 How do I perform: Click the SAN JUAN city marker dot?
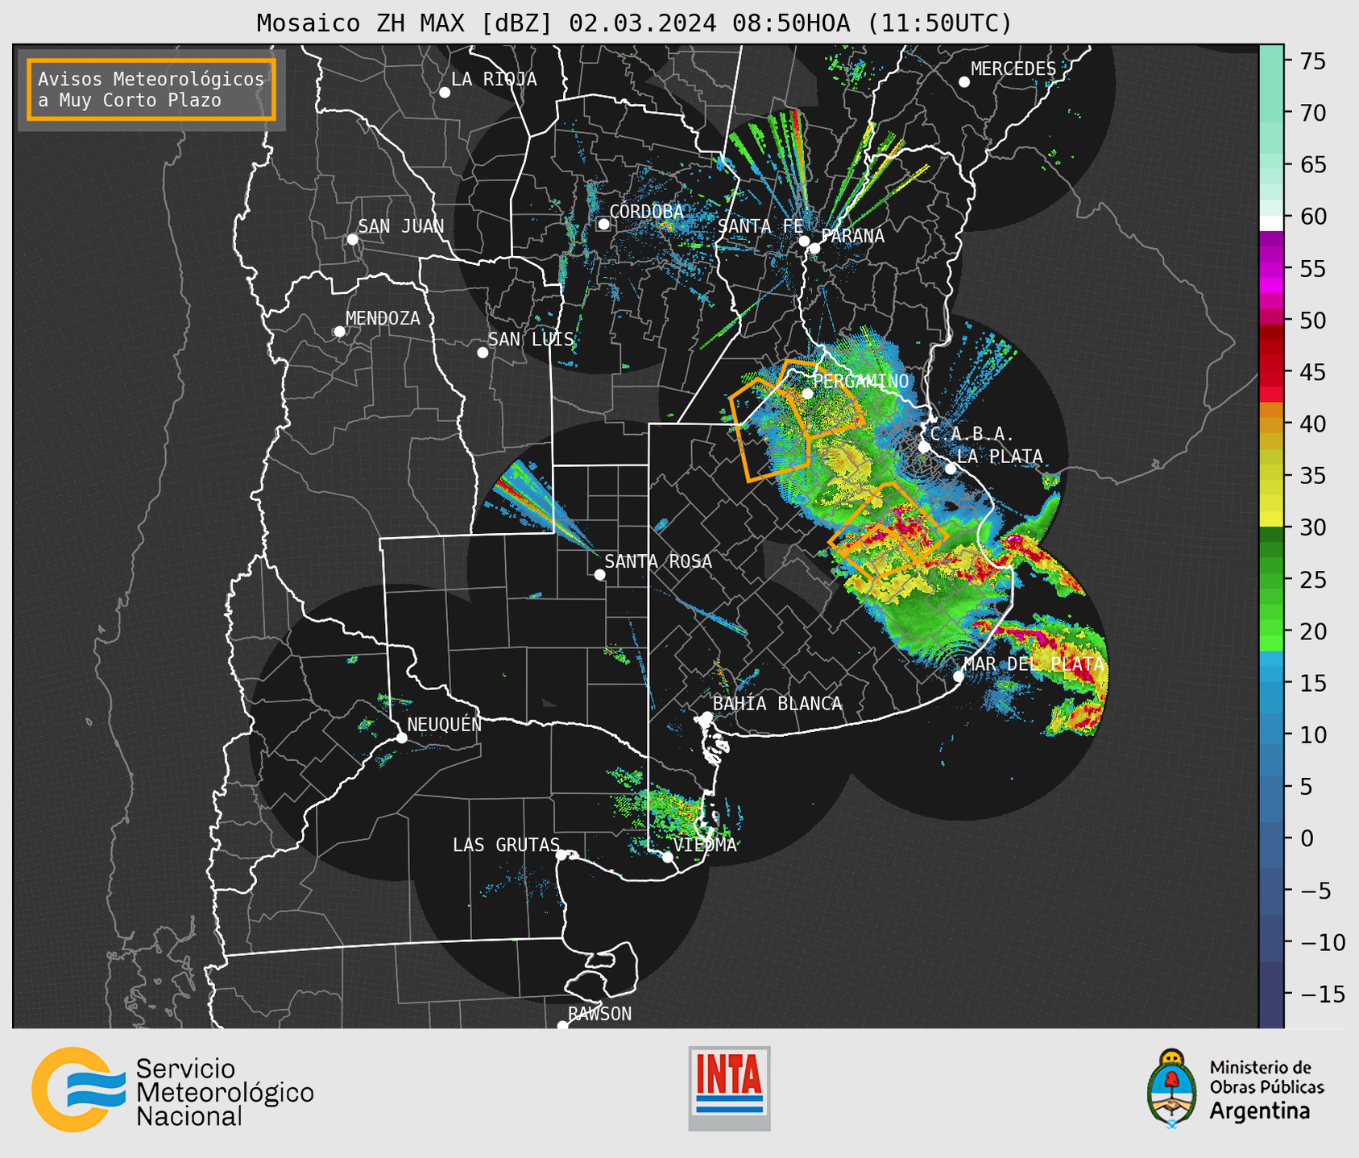(x=352, y=239)
